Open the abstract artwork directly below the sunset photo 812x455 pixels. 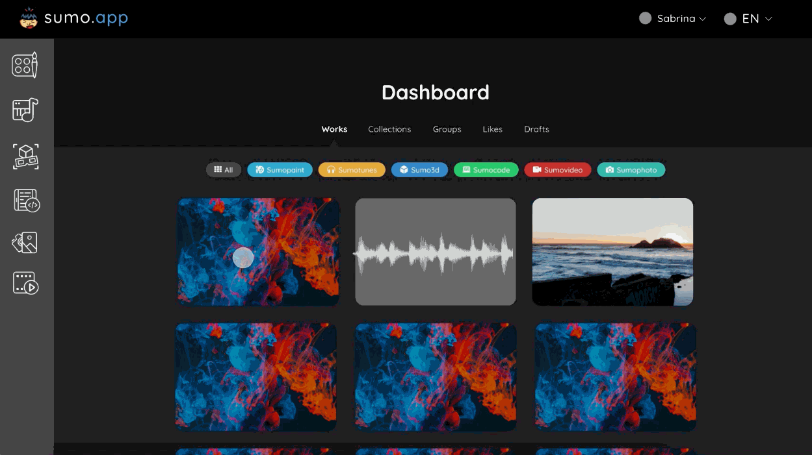coord(616,377)
